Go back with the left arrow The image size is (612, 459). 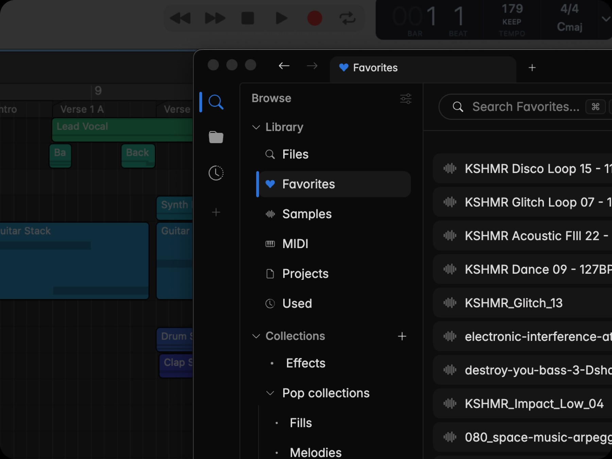284,66
